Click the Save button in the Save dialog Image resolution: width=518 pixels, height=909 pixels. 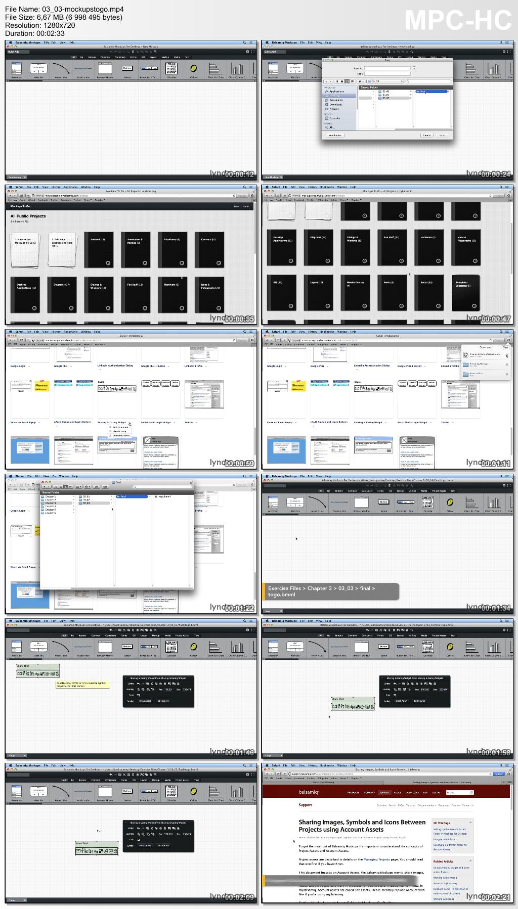(442, 135)
